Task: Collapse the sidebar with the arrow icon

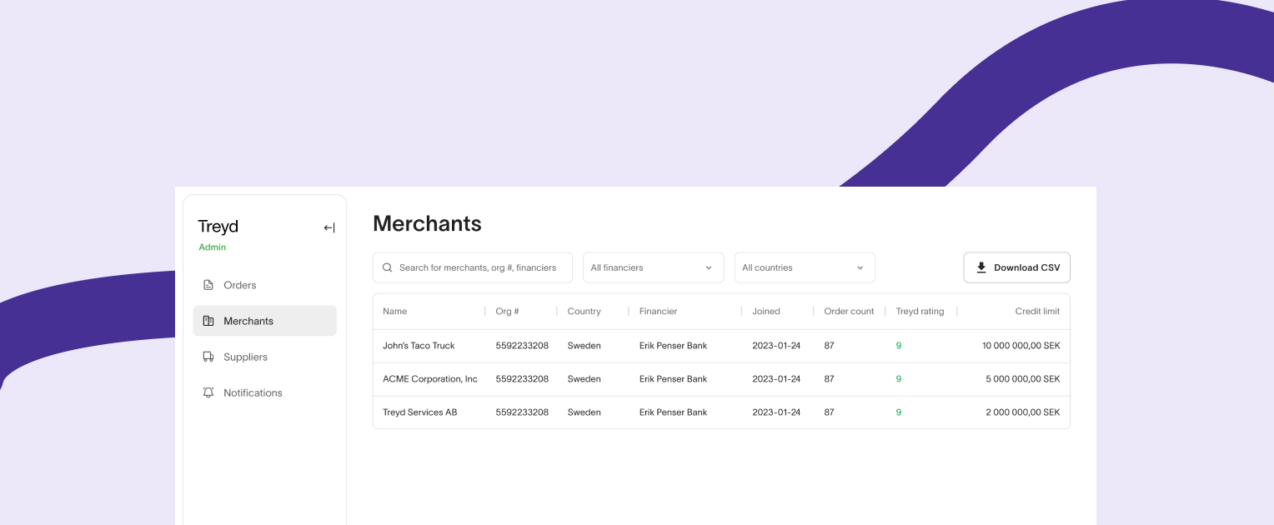Action: tap(329, 227)
